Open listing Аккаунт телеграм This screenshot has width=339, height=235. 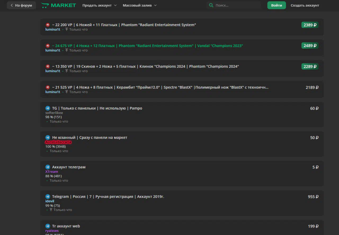[69, 167]
